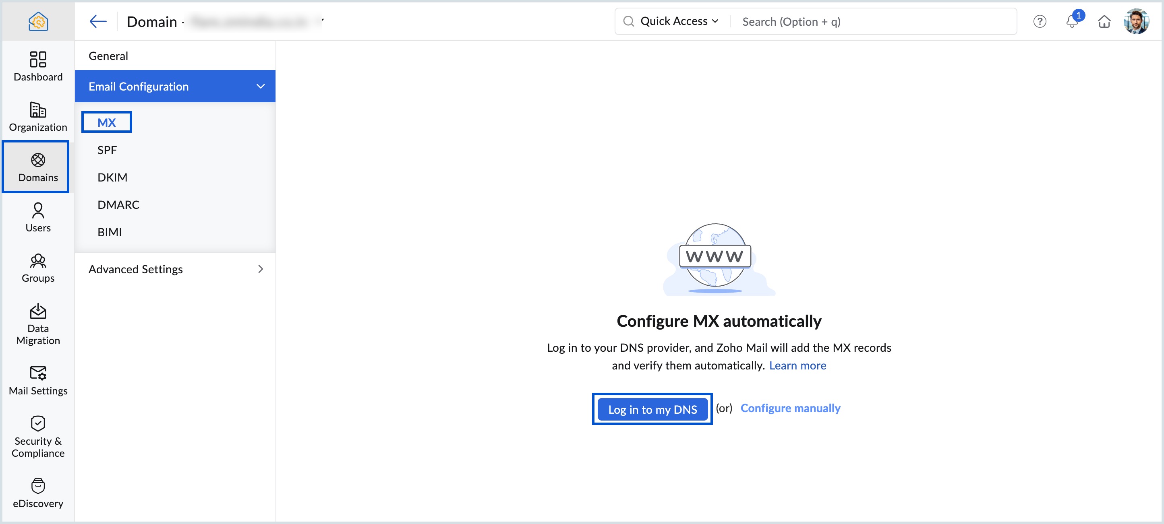Open Security & Compliance

coord(37,436)
